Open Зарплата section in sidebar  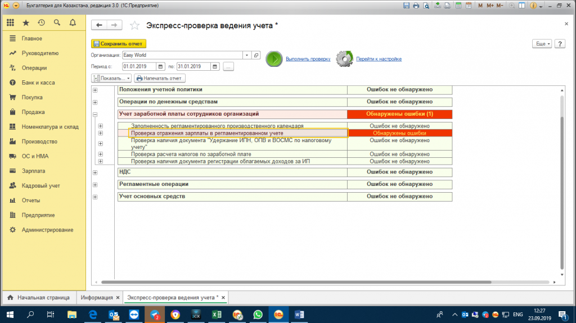[33, 171]
